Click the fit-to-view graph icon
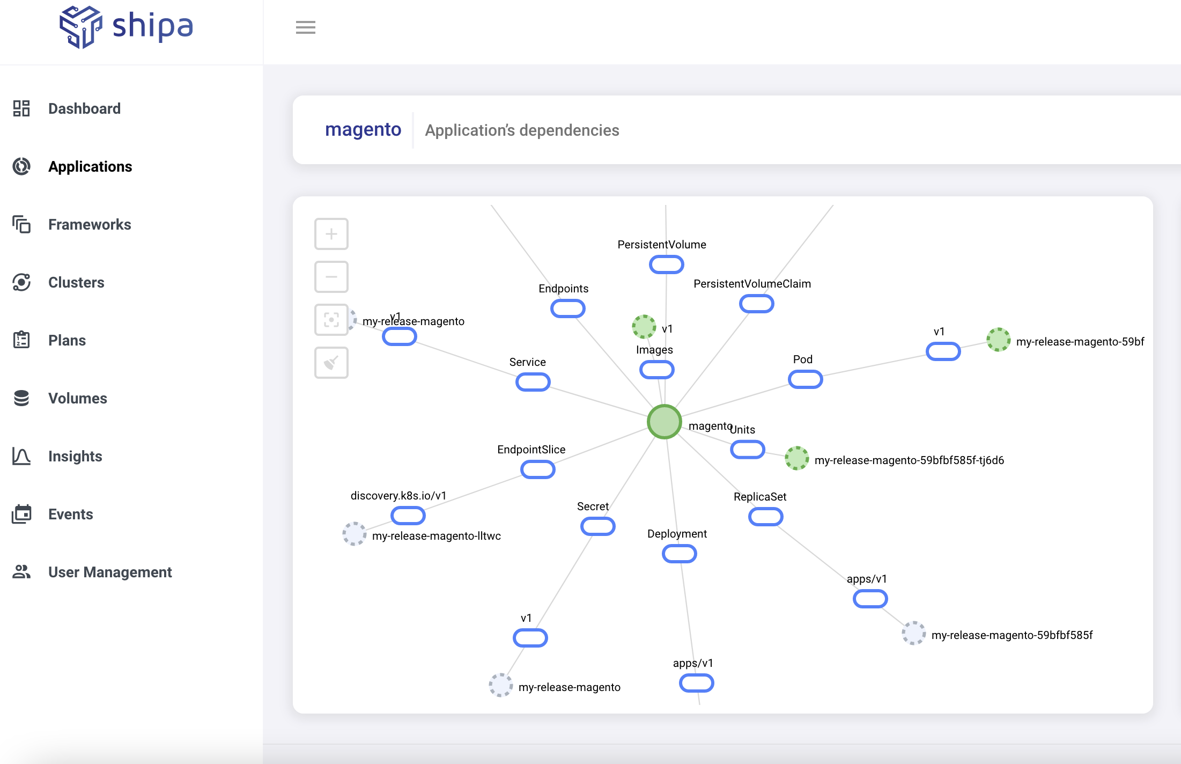1181x764 pixels. (331, 320)
